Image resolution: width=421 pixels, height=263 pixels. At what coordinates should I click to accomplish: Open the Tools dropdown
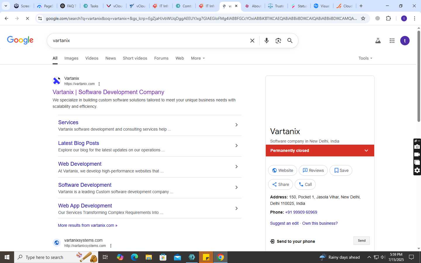tap(365, 58)
